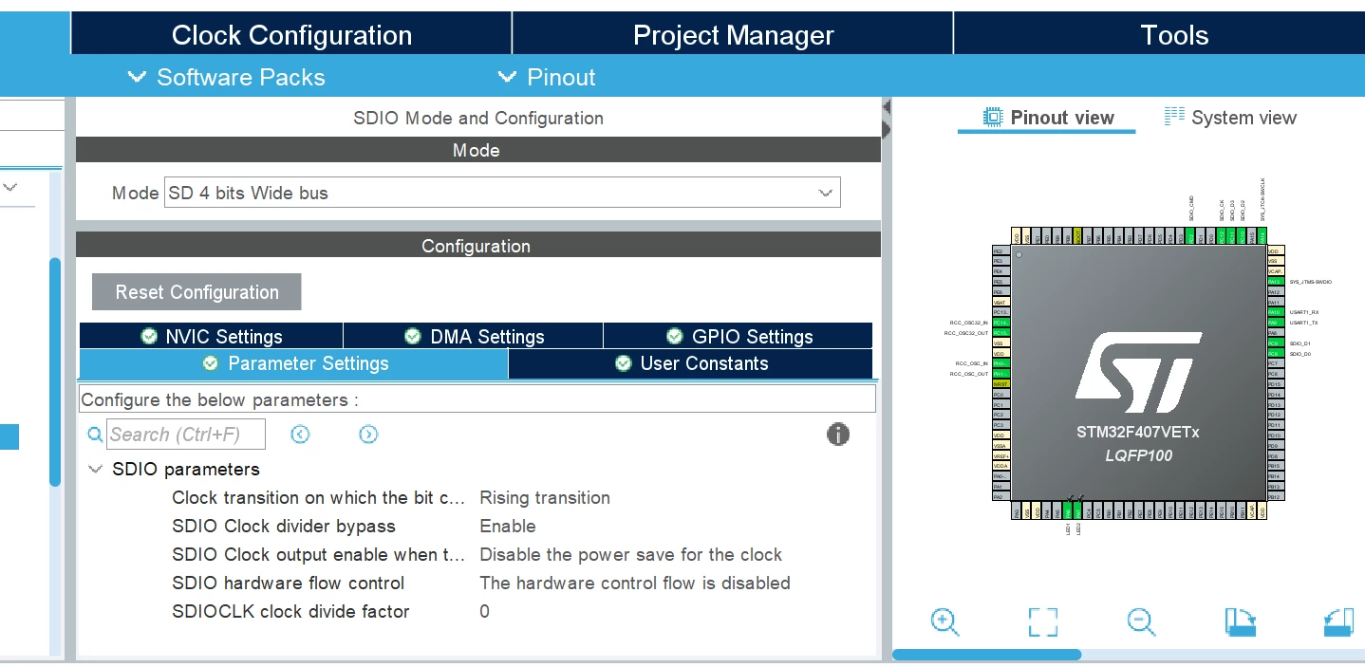Switch to Clock Configuration tab
The width and height of the screenshot is (1365, 667).
[x=291, y=35]
